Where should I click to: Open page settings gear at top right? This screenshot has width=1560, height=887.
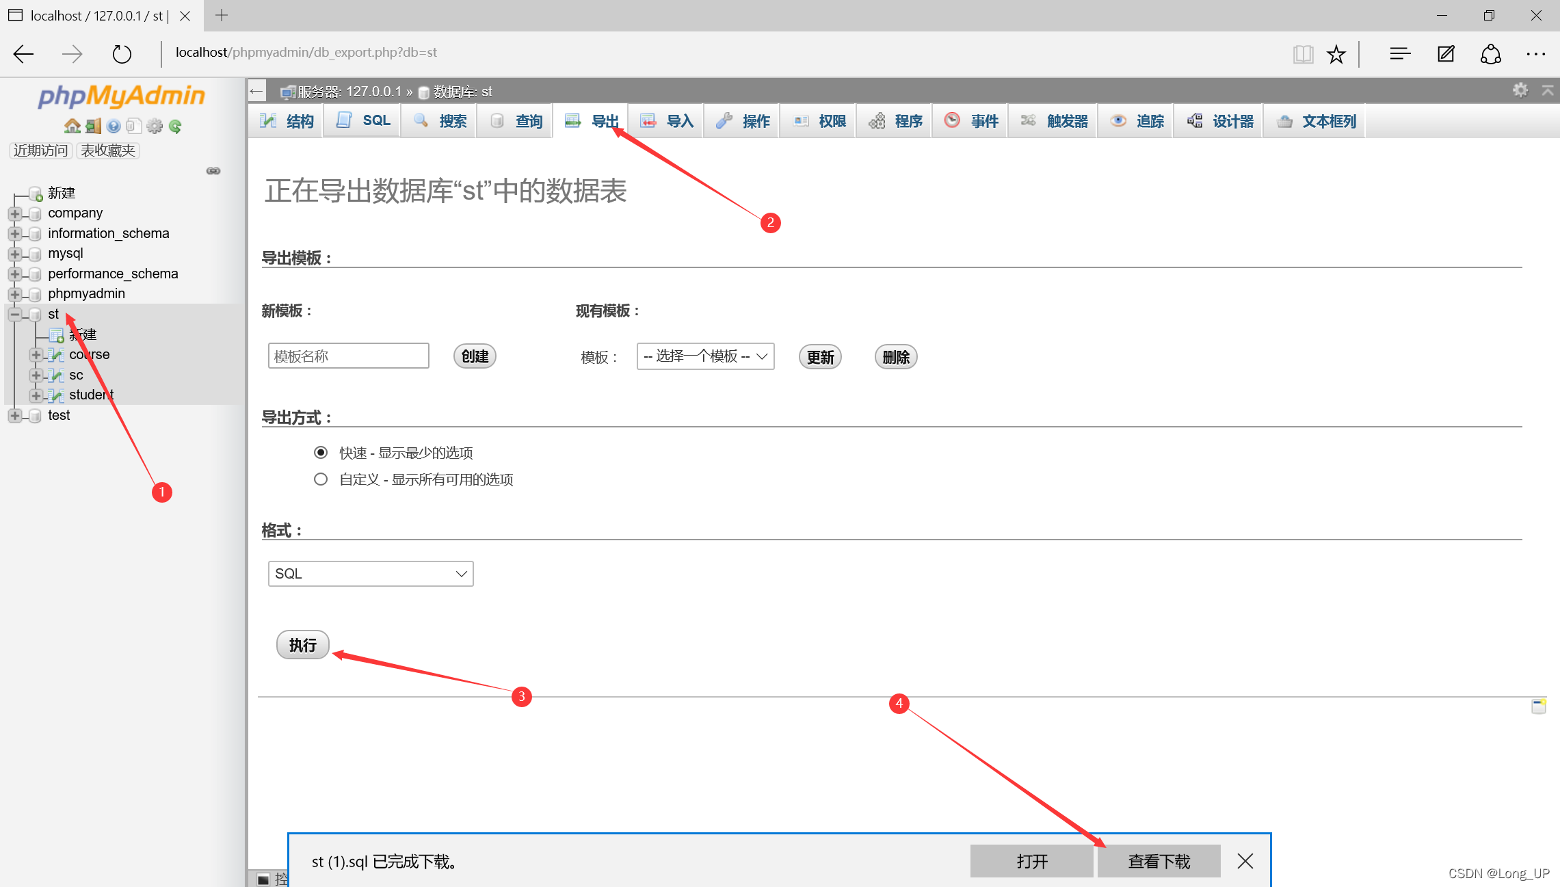[1520, 90]
